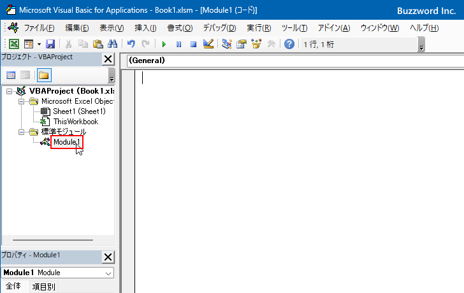This screenshot has height=293, width=464.
Task: Click the Toolbox hammer and wrench icon
Action: coord(271,44)
